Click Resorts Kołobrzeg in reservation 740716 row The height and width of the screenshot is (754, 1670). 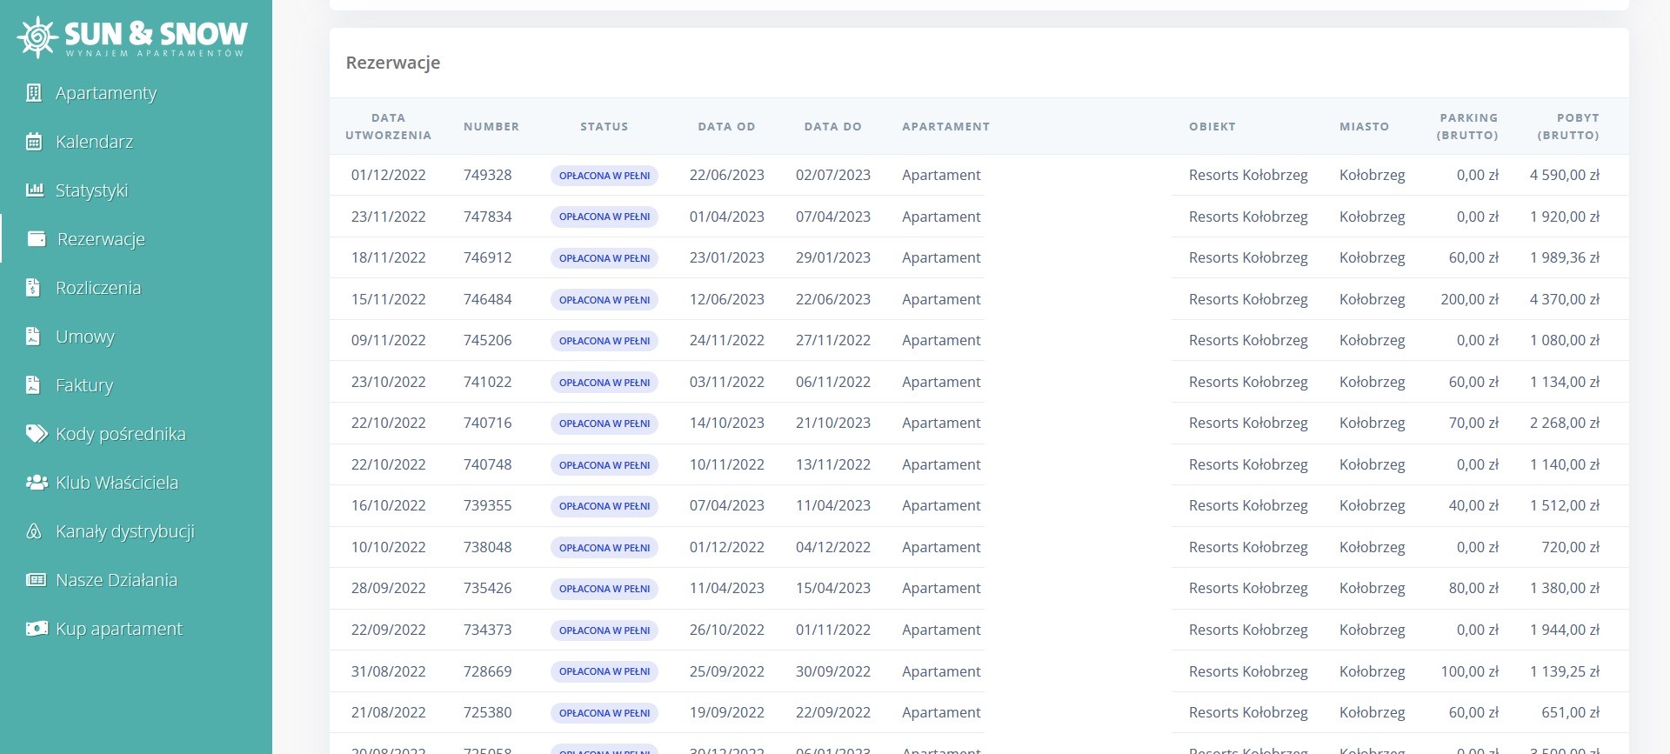[1247, 423]
